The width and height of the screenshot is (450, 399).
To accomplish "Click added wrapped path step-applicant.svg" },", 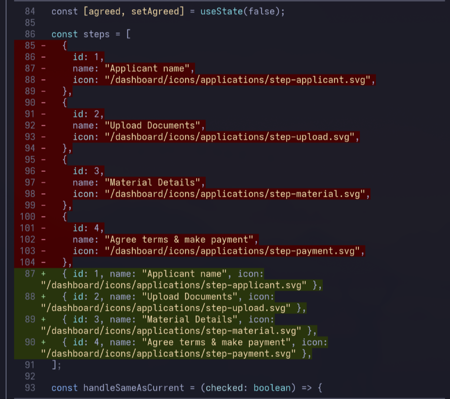I will [x=181, y=285].
